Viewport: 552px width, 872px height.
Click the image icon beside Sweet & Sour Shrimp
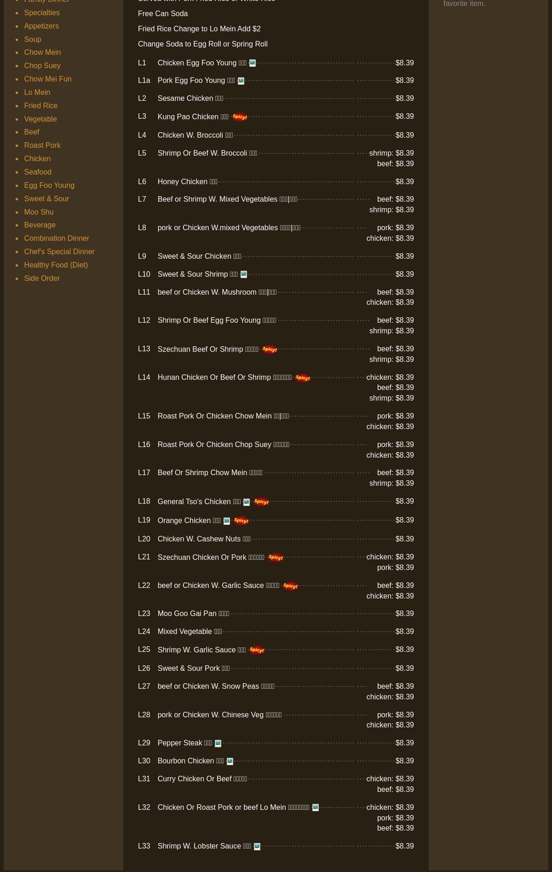[244, 274]
